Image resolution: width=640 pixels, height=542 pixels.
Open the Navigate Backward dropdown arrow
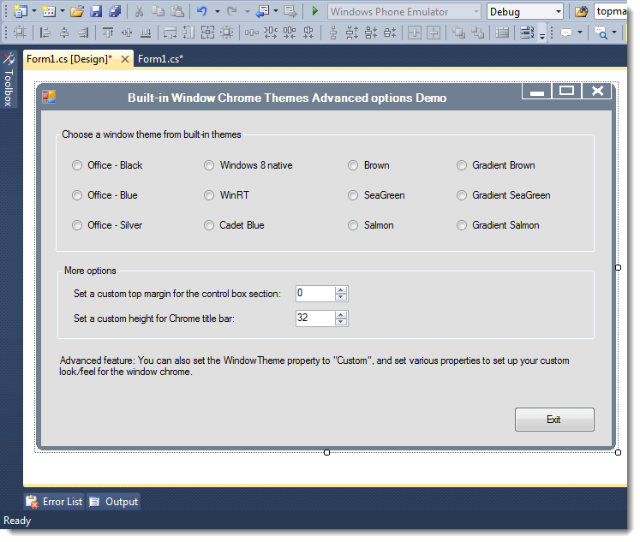click(276, 11)
